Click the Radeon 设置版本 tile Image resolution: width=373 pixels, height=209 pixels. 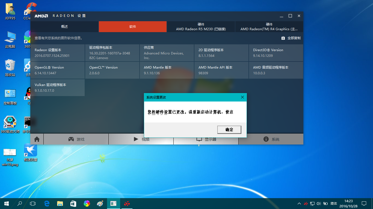58,53
